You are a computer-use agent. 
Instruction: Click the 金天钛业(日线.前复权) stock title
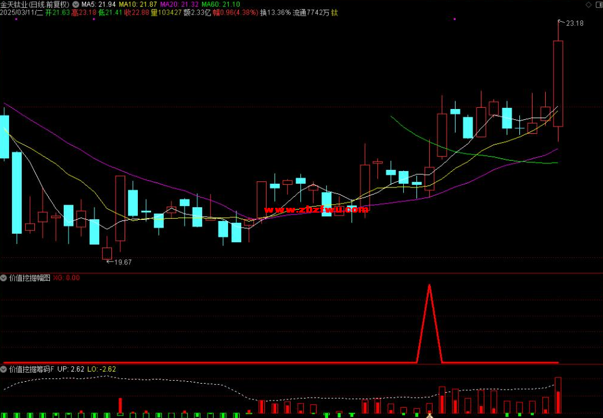click(x=35, y=5)
